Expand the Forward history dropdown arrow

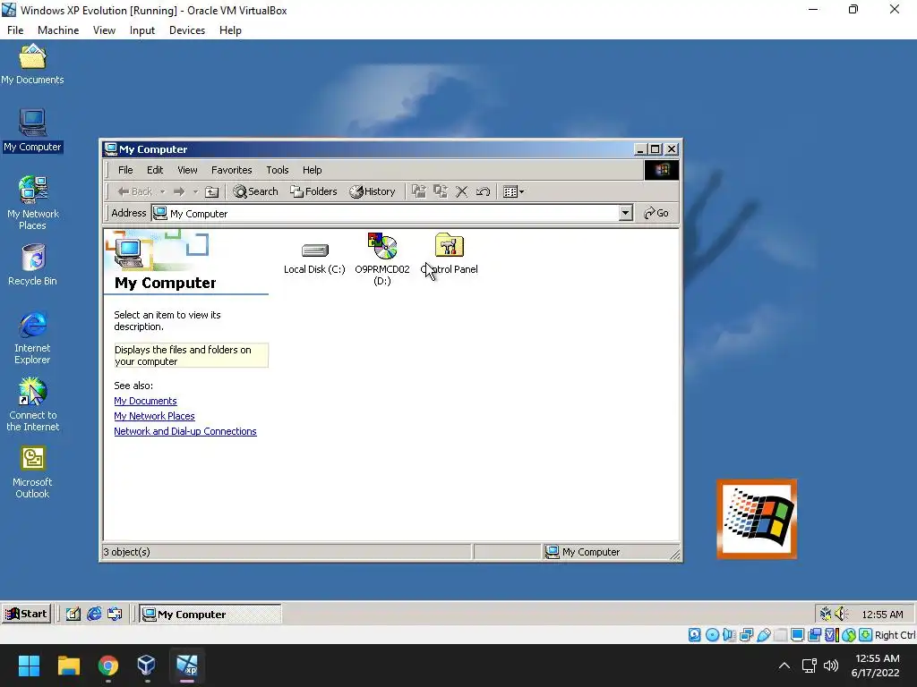pos(195,191)
